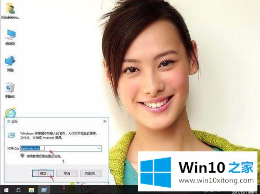
Task: Expand the Open combo box history dropdown
Action: pyautogui.click(x=99, y=149)
